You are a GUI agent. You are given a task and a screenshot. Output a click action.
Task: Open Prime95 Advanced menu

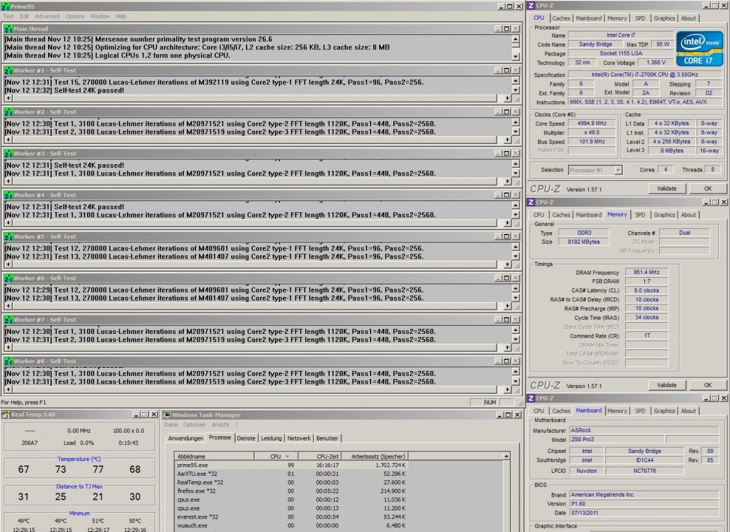coord(47,16)
